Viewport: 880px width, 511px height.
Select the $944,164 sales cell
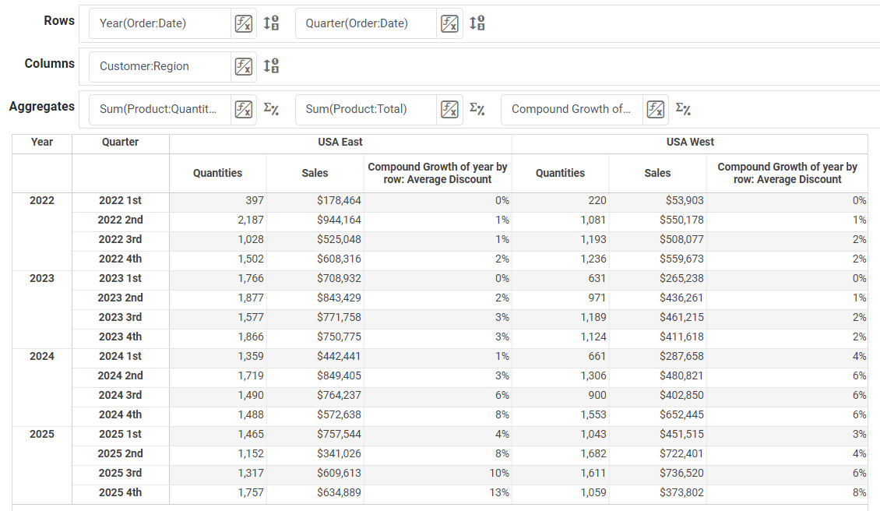pos(315,220)
